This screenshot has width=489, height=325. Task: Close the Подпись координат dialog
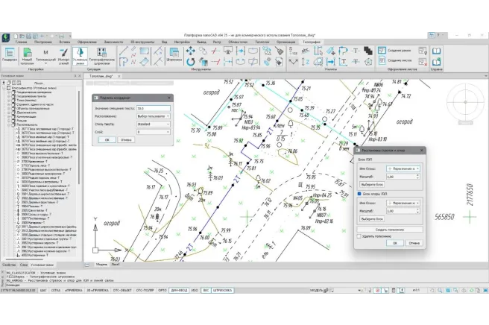(169, 98)
